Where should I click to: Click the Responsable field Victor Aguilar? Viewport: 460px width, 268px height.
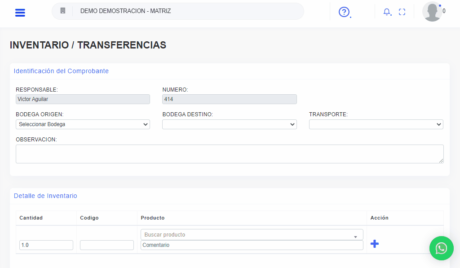click(83, 99)
